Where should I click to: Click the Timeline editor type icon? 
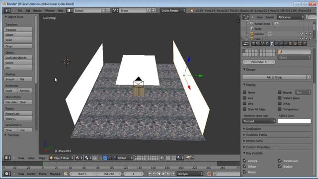click(7, 174)
